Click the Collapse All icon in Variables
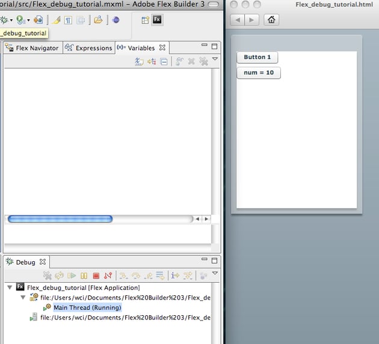Image resolution: width=379 pixels, height=344 pixels. [x=164, y=61]
